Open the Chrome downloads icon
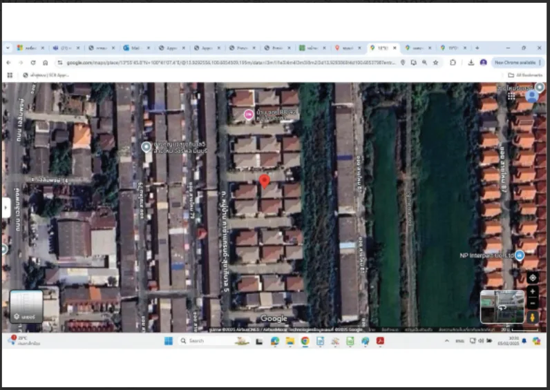Screen dimensions: 550x390 (x=471, y=62)
